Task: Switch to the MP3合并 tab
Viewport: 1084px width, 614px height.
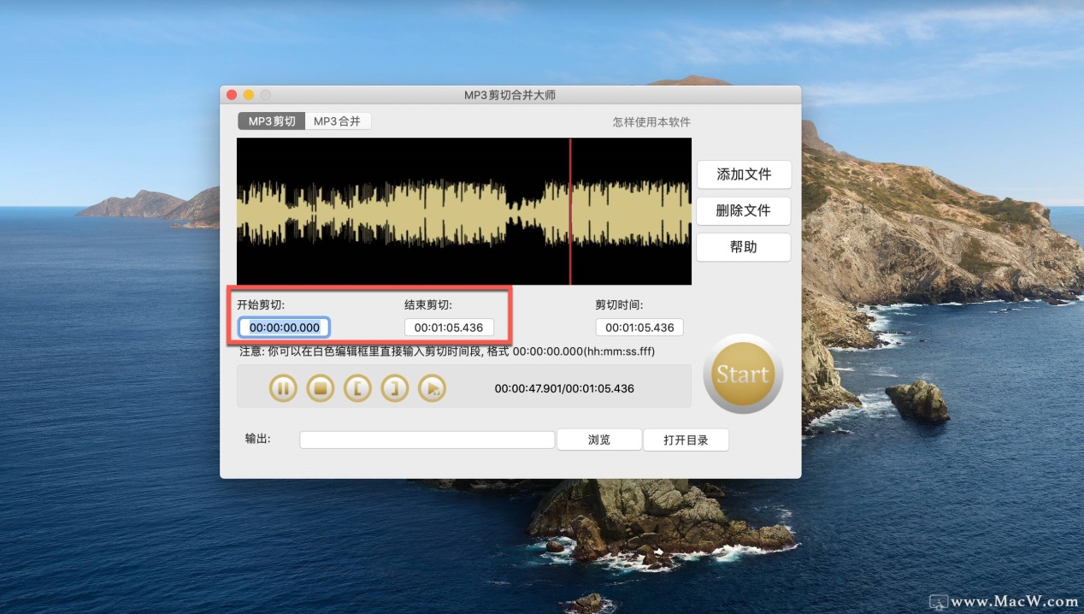Action: pyautogui.click(x=337, y=121)
